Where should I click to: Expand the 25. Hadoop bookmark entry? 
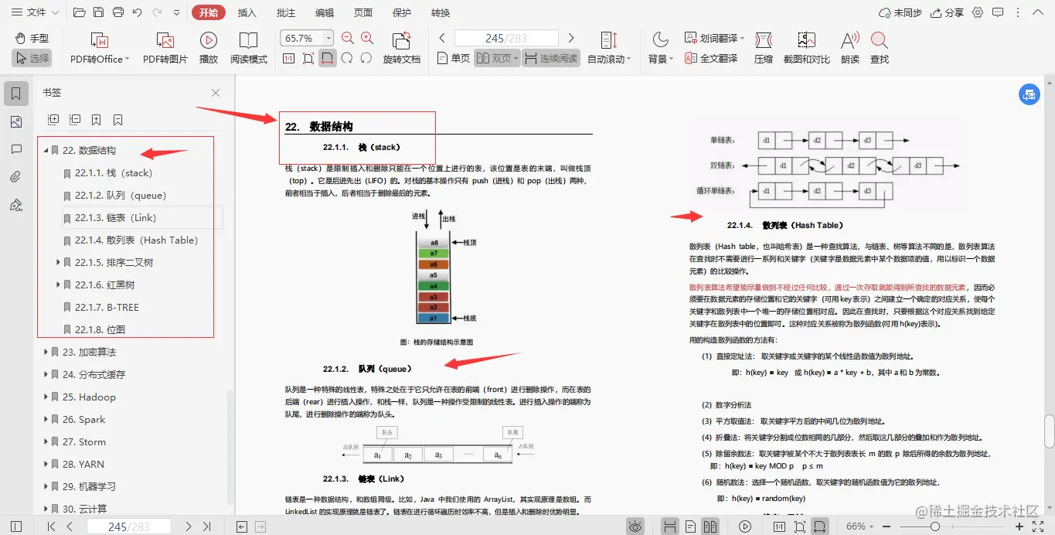[x=45, y=397]
